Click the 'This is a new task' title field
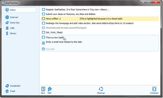The width and height of the screenshot is (163, 98). (54, 38)
